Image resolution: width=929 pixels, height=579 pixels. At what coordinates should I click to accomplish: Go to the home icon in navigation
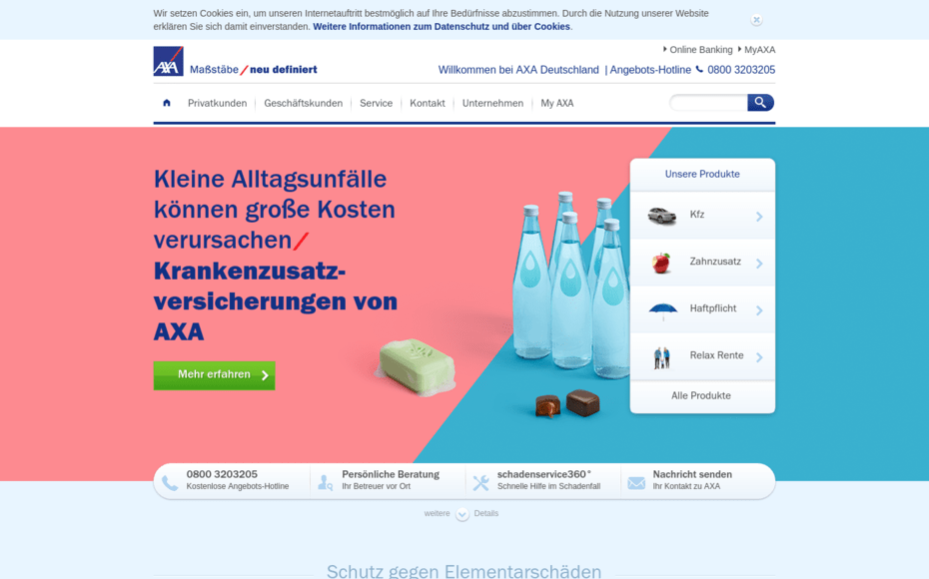point(167,103)
